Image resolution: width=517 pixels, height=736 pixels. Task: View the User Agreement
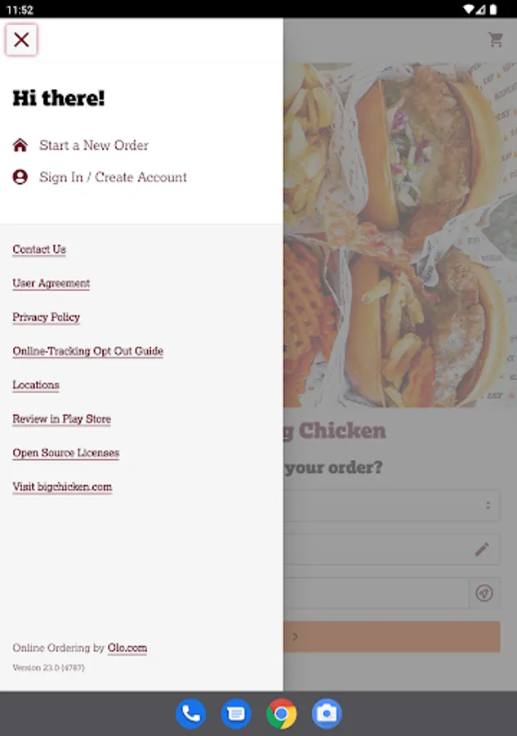(51, 283)
